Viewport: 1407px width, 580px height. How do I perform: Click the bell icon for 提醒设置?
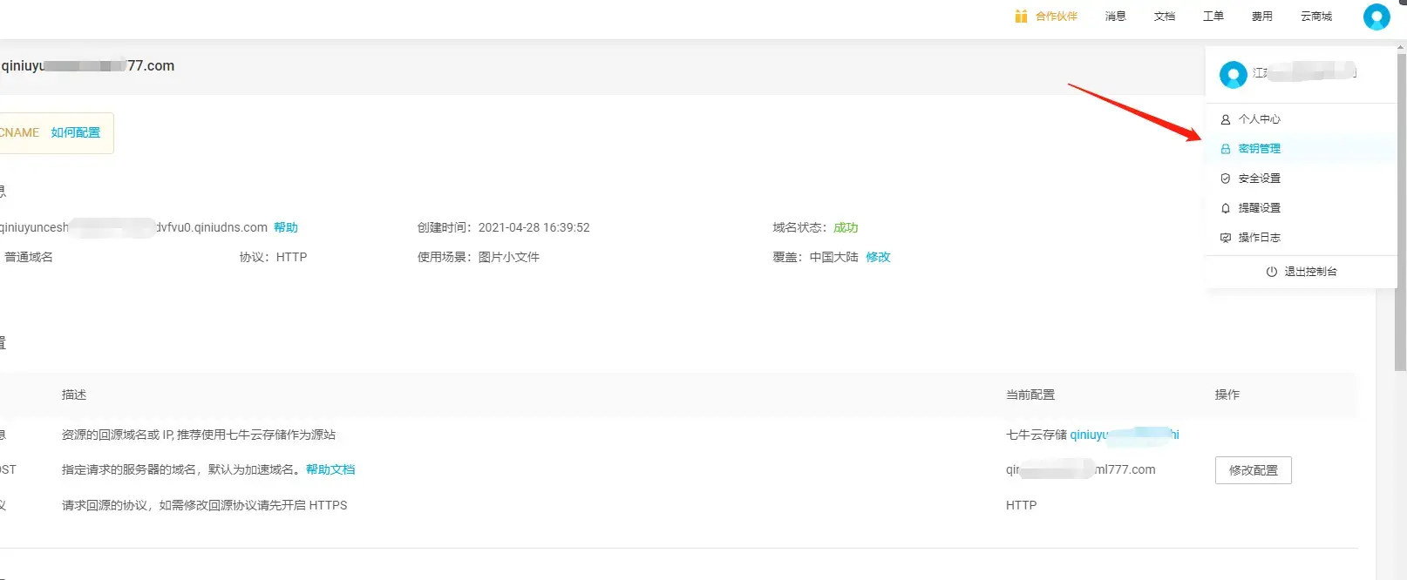coord(1225,208)
